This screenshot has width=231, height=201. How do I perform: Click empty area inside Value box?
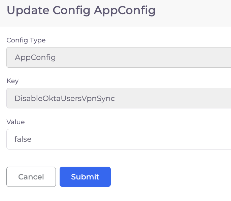point(133,139)
